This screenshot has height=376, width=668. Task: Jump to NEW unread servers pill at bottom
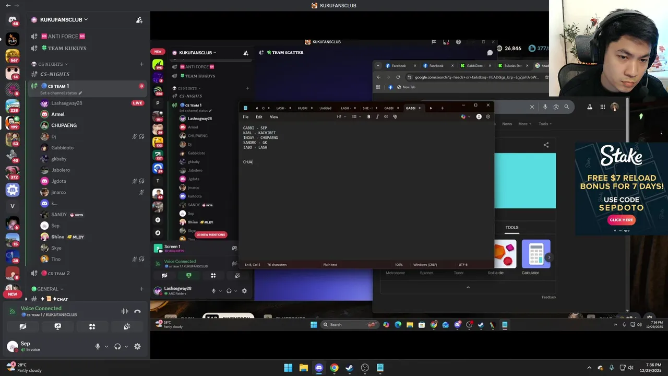[13, 294]
